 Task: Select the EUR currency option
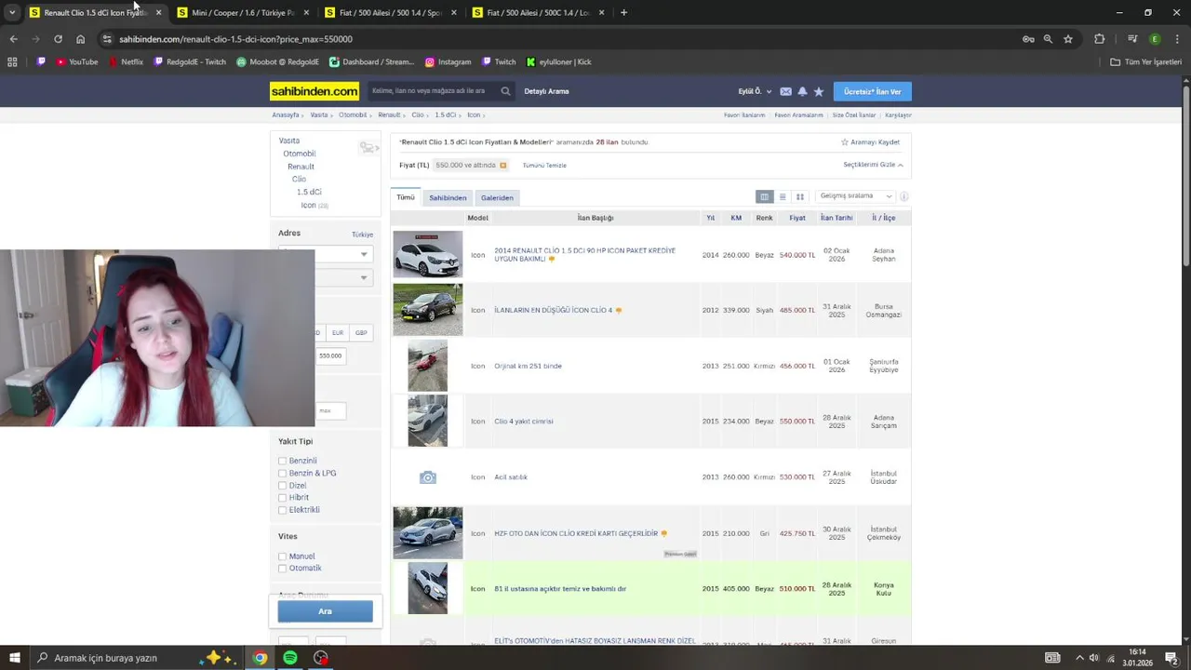click(337, 332)
